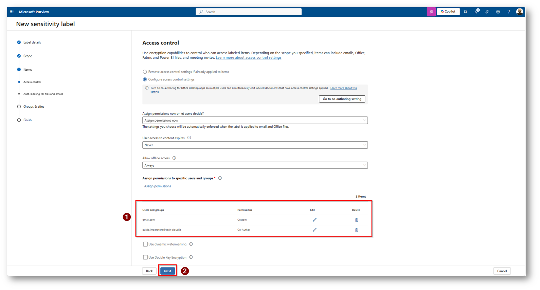Image resolution: width=540 pixels, height=290 pixels.
Task: Open the megaphone announcements icon with badge
Action: [x=477, y=11]
